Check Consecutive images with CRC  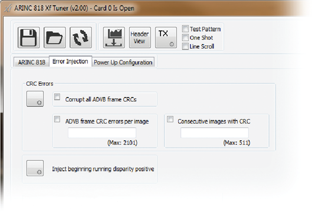[x=170, y=119]
